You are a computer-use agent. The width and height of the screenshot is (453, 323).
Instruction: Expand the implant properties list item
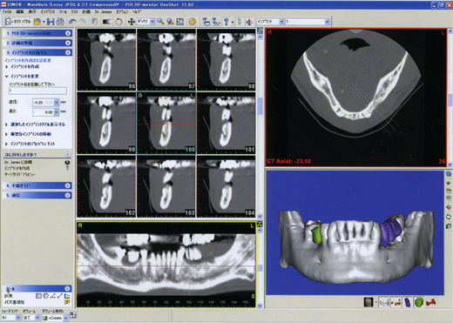pos(7,144)
